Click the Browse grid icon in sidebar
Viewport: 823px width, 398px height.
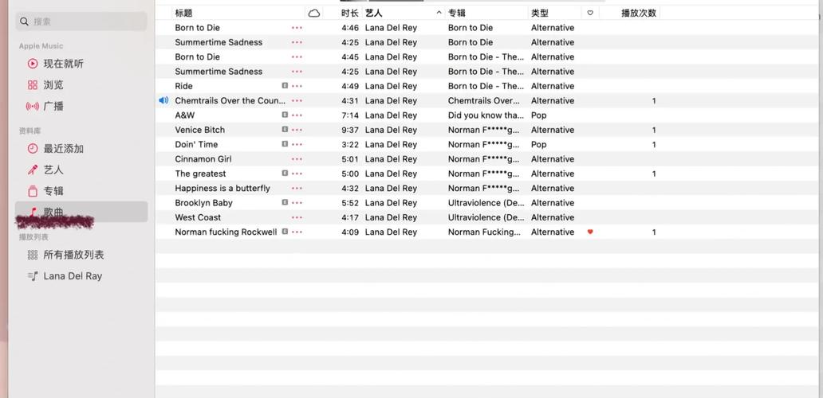click(x=33, y=85)
